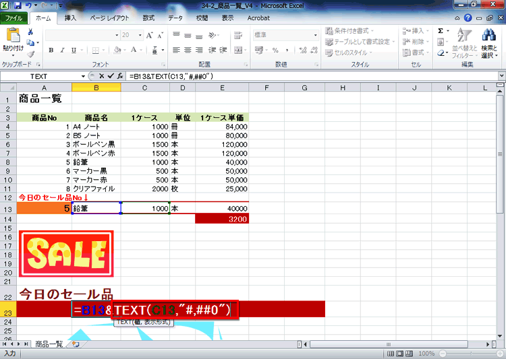Select the page layout view icon

pos(399,354)
